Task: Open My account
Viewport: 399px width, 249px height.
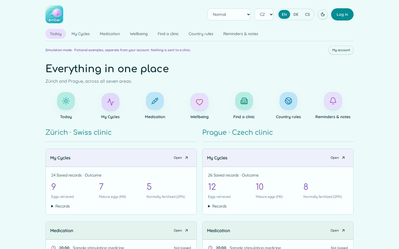Action: (x=341, y=50)
